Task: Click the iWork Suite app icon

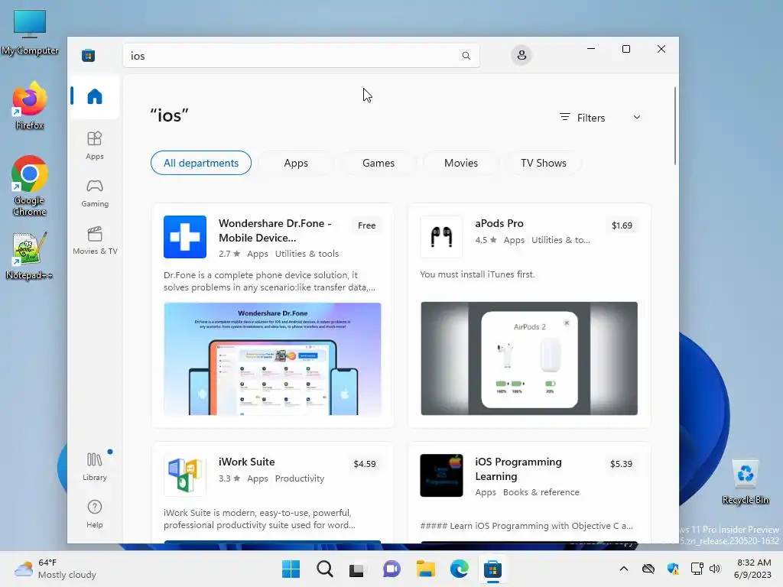Action: point(185,475)
